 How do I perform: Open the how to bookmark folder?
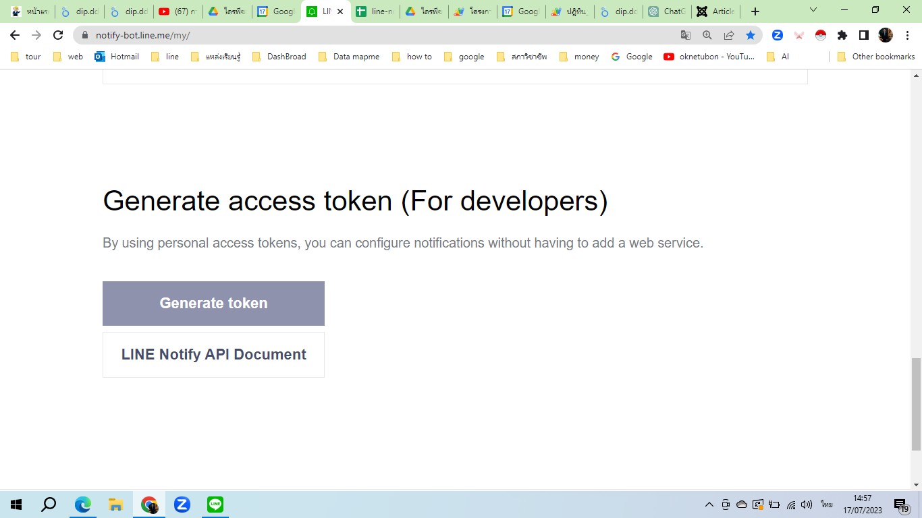[x=412, y=57]
